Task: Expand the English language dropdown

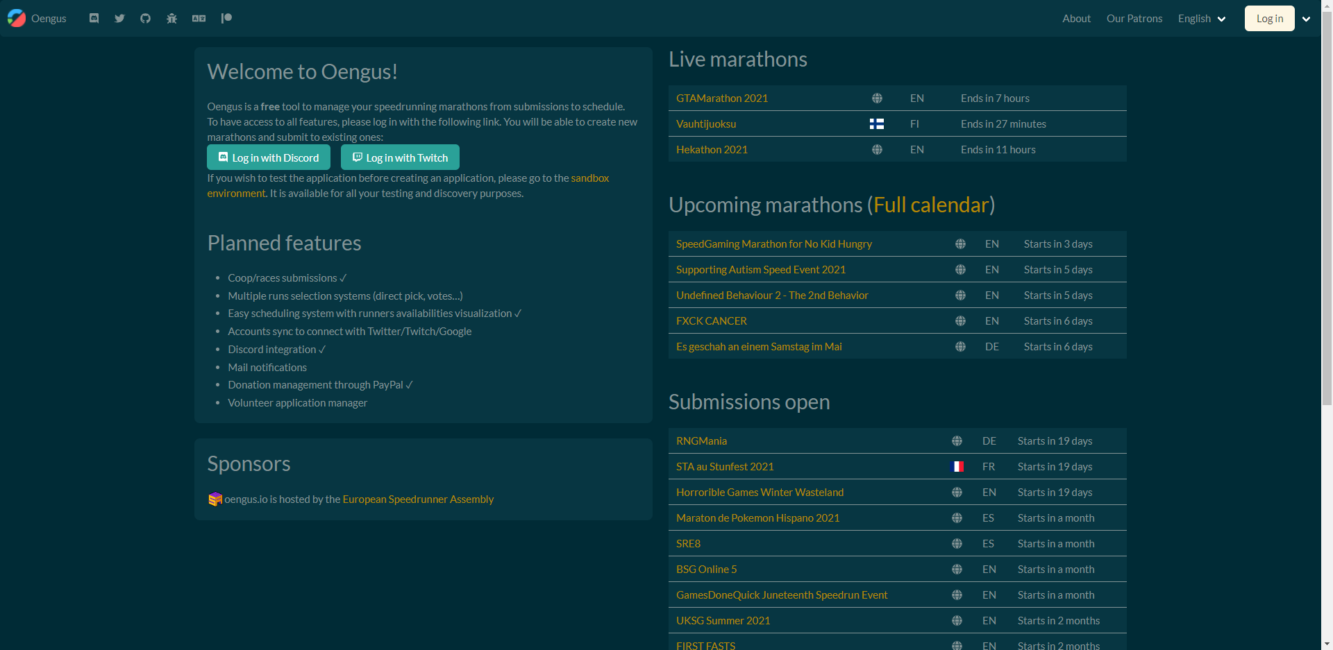Action: click(x=1202, y=19)
